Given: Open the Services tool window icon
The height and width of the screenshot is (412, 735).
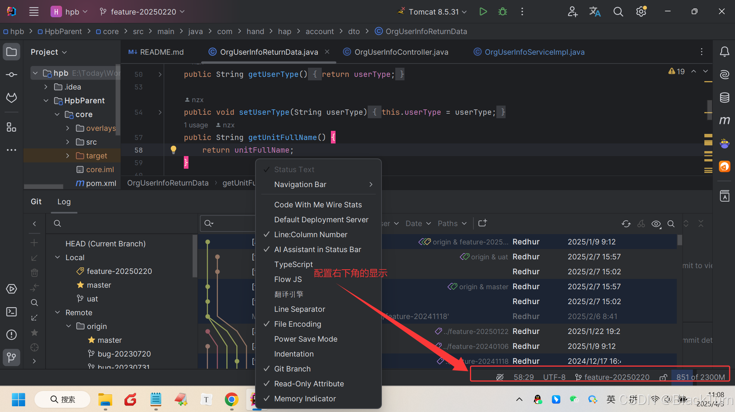Looking at the screenshot, I should [x=11, y=289].
